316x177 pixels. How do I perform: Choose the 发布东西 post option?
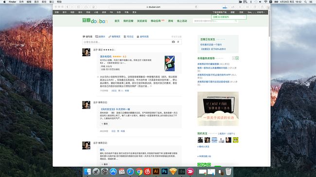142,36
